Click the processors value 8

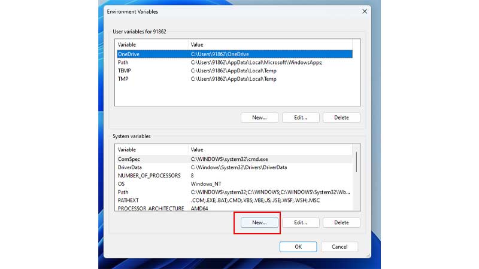[x=192, y=176]
